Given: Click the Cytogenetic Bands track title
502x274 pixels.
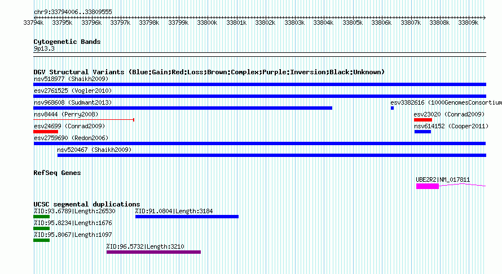Looking at the screenshot, I should [x=67, y=42].
